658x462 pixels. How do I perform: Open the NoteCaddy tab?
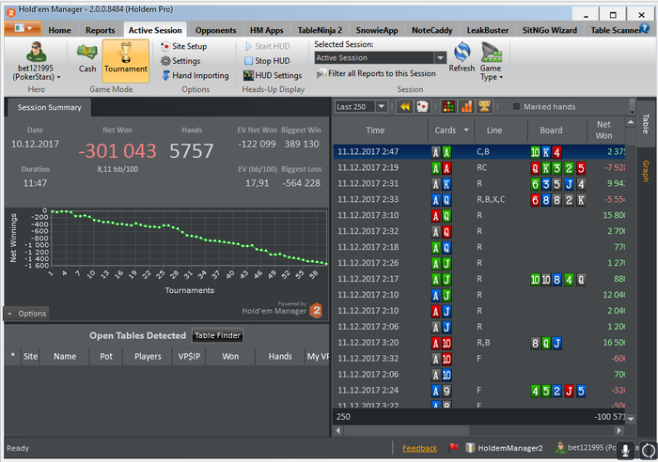tap(431, 30)
